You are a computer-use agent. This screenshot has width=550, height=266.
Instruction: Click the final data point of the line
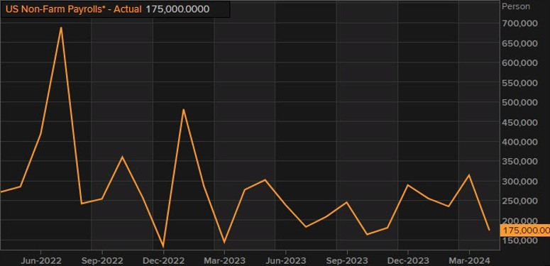pos(489,230)
